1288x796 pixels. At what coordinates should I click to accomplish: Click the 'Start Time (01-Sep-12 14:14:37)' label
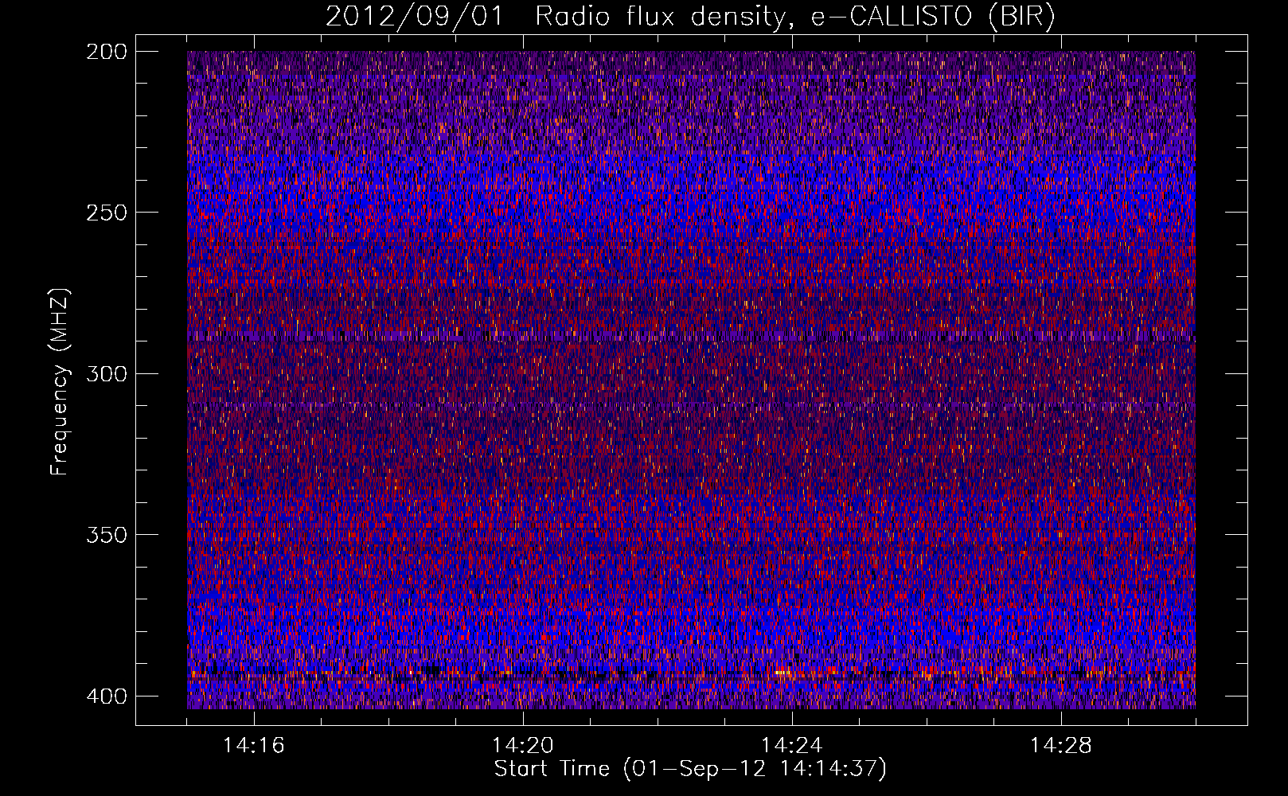(690, 769)
